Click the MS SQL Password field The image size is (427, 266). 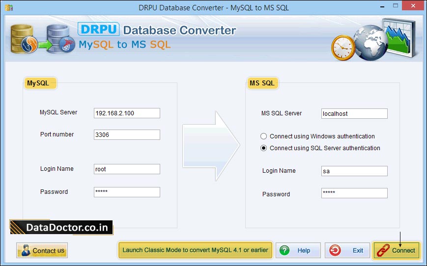pyautogui.click(x=354, y=193)
